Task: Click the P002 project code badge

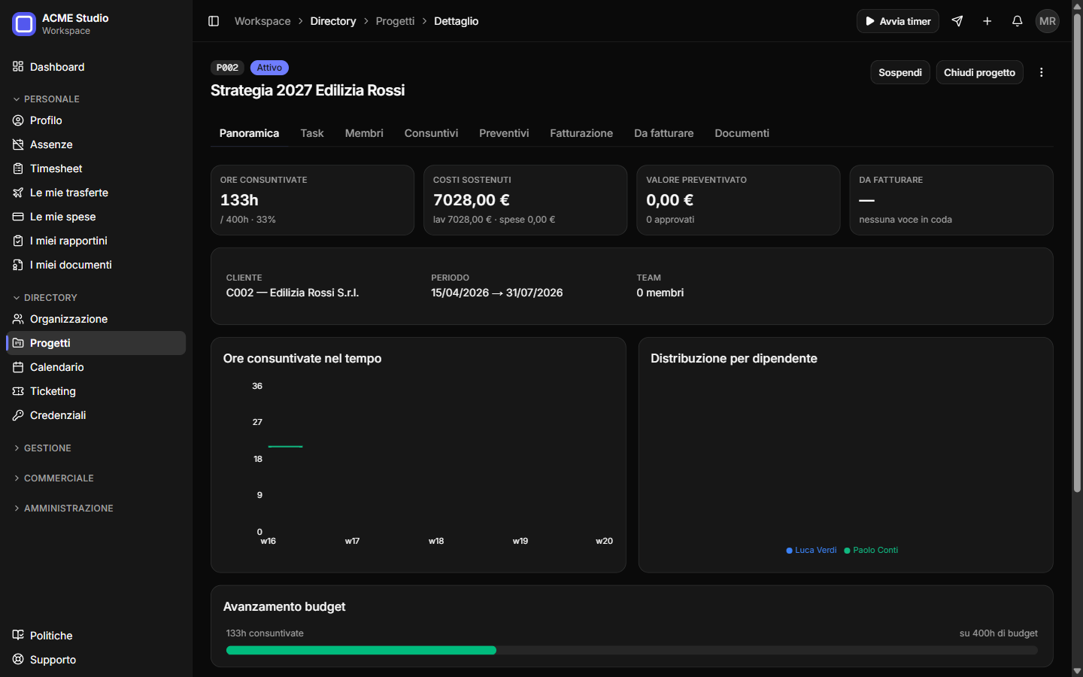Action: click(227, 68)
